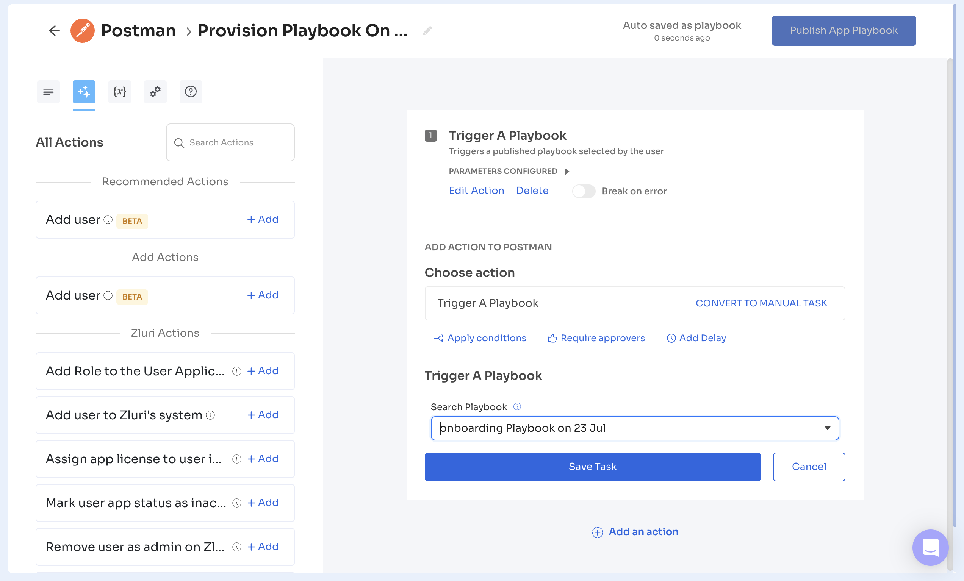
Task: Show info for Mark user app status inactive
Action: (x=237, y=503)
